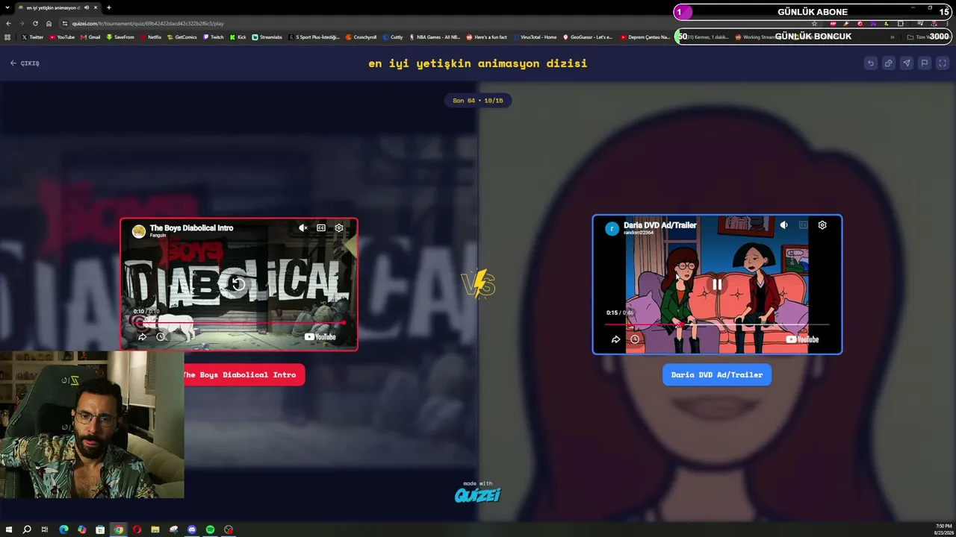Toggle captions on The Boys Diabolical video

click(321, 228)
